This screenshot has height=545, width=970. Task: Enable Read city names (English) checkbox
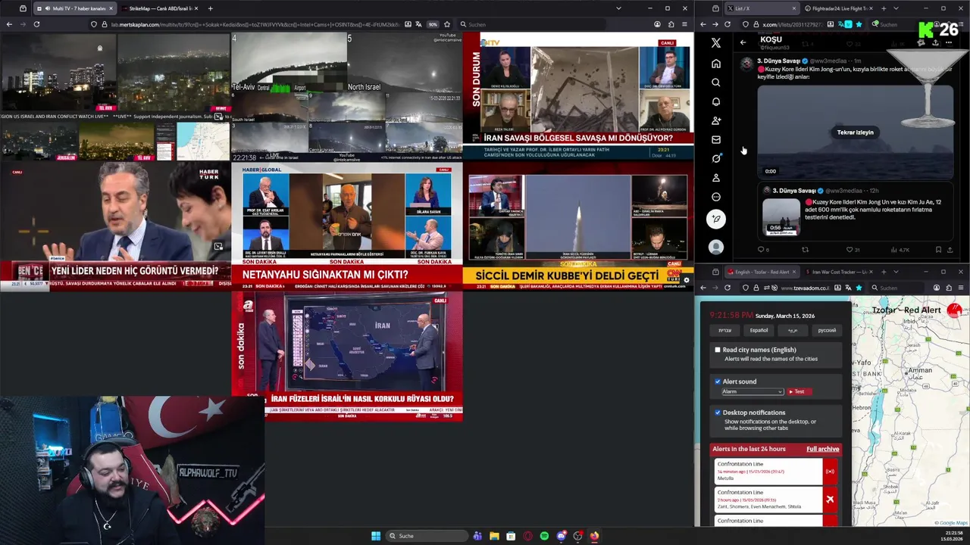[x=718, y=350]
